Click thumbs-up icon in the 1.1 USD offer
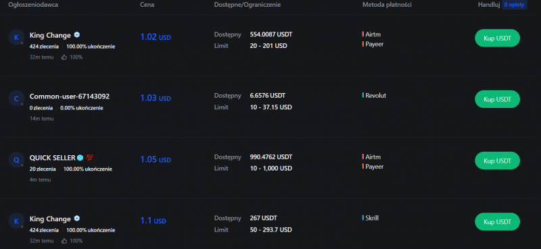The width and height of the screenshot is (541, 249). 64,241
